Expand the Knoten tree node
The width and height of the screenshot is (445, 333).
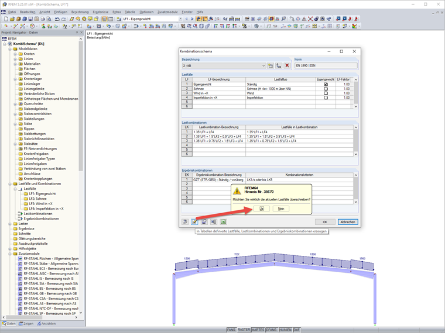coord(15,54)
